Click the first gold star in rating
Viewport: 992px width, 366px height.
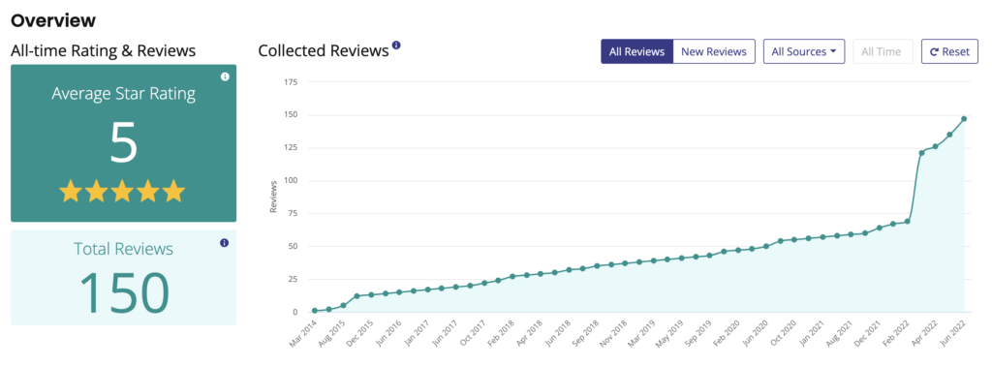pyautogui.click(x=71, y=191)
